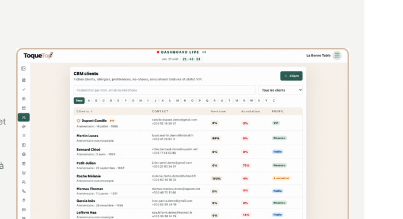The width and height of the screenshot is (403, 219).
Task: Click the crown icon next to Dupont Camille
Action: tap(78, 120)
